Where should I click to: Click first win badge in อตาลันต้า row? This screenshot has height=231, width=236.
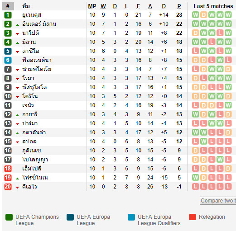(196, 132)
